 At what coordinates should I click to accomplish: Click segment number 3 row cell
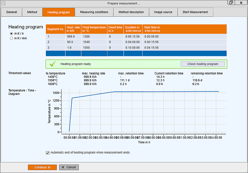tap(55, 48)
